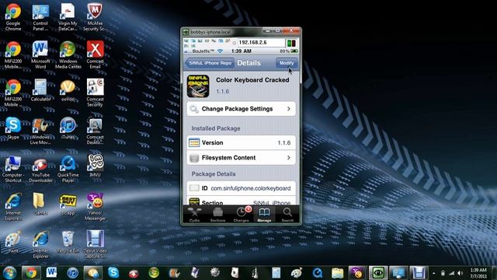Viewport: 497px width, 280px height.
Task: Open Virgin My DataCard desktop icon
Action: [68, 17]
